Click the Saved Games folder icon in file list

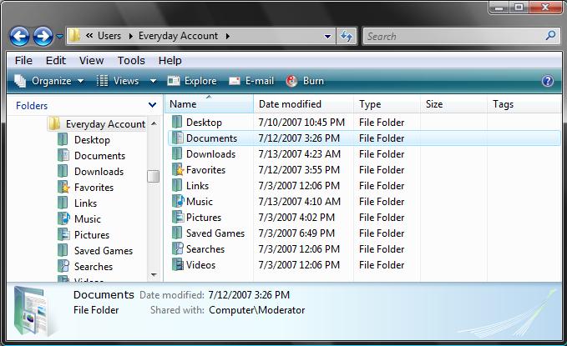pyautogui.click(x=177, y=233)
